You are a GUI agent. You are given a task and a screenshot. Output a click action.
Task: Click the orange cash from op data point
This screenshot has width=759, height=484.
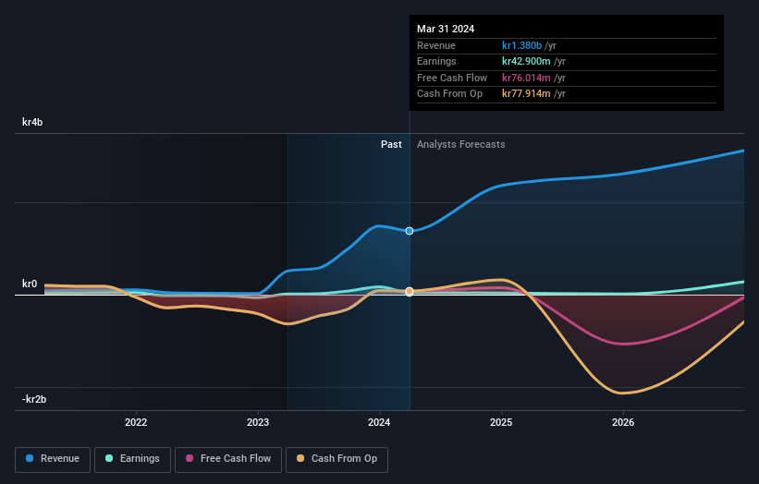pyautogui.click(x=410, y=291)
